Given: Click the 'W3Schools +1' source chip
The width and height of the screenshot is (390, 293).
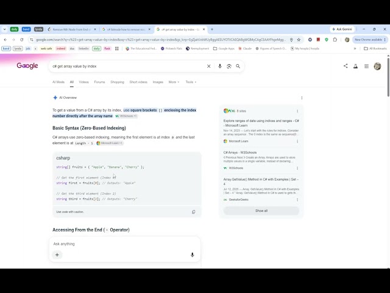Looking at the screenshot, I should click(126, 116).
